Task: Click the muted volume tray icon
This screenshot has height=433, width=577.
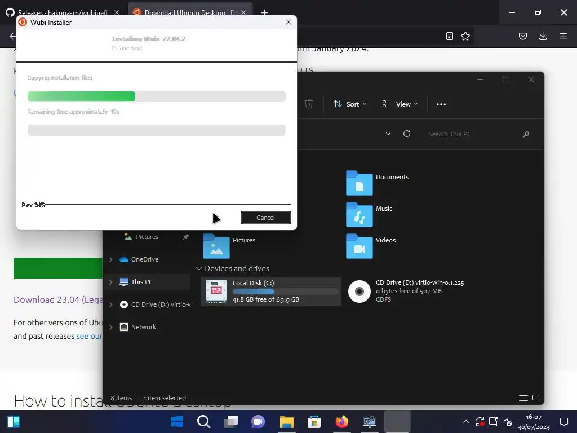Action: point(508,422)
